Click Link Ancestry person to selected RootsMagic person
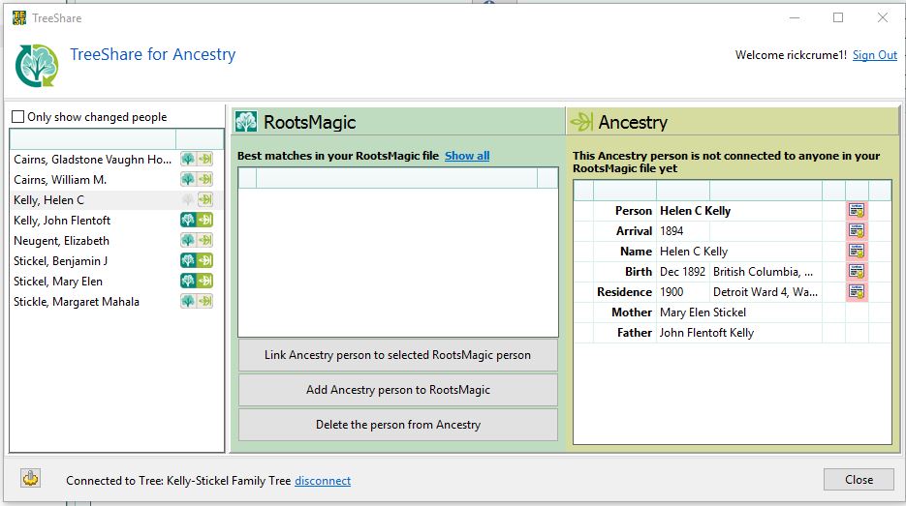 point(398,355)
